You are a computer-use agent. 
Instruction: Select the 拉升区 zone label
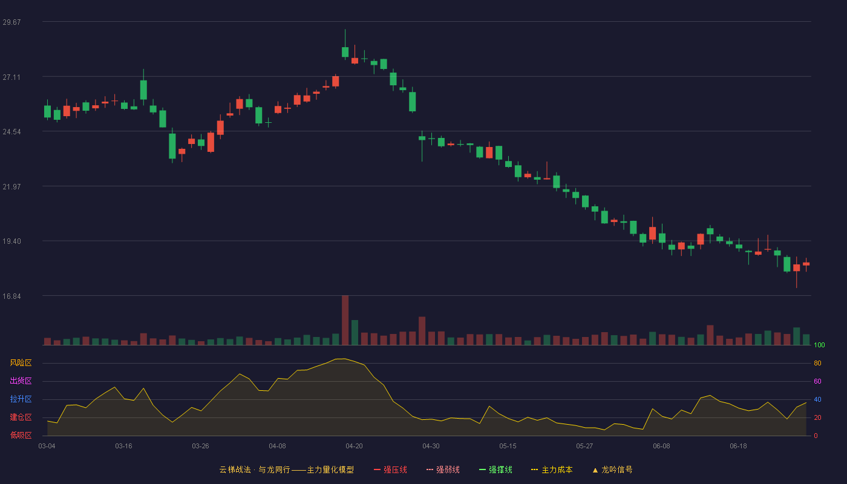click(x=21, y=399)
